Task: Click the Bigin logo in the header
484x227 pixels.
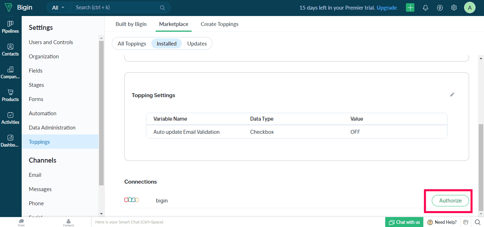Action: (18, 7)
